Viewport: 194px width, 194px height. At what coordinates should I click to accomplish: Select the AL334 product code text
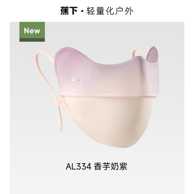tap(79, 166)
